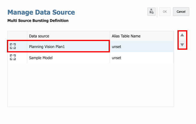196x124 pixels.
Task: Click the unset alias for Sample Model
Action: (x=116, y=58)
